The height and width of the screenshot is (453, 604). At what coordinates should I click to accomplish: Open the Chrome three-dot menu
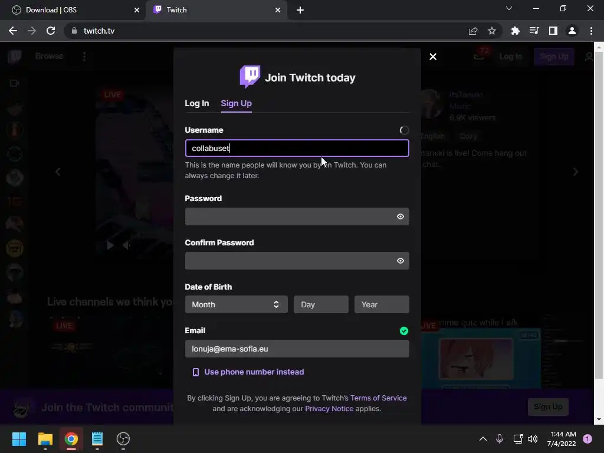(x=591, y=31)
